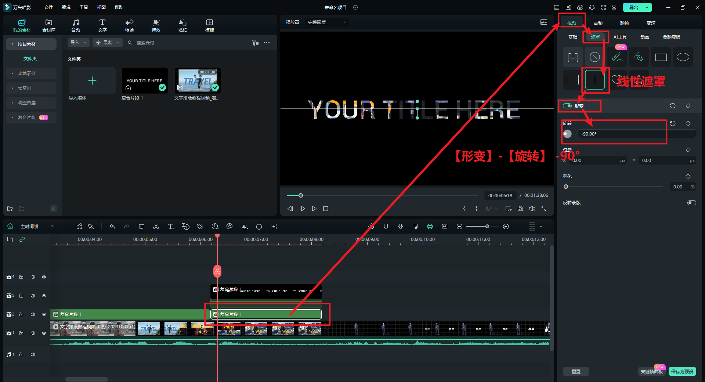This screenshot has height=382, width=705.
Task: Take a snapshot with the camera icon
Action: coord(520,209)
